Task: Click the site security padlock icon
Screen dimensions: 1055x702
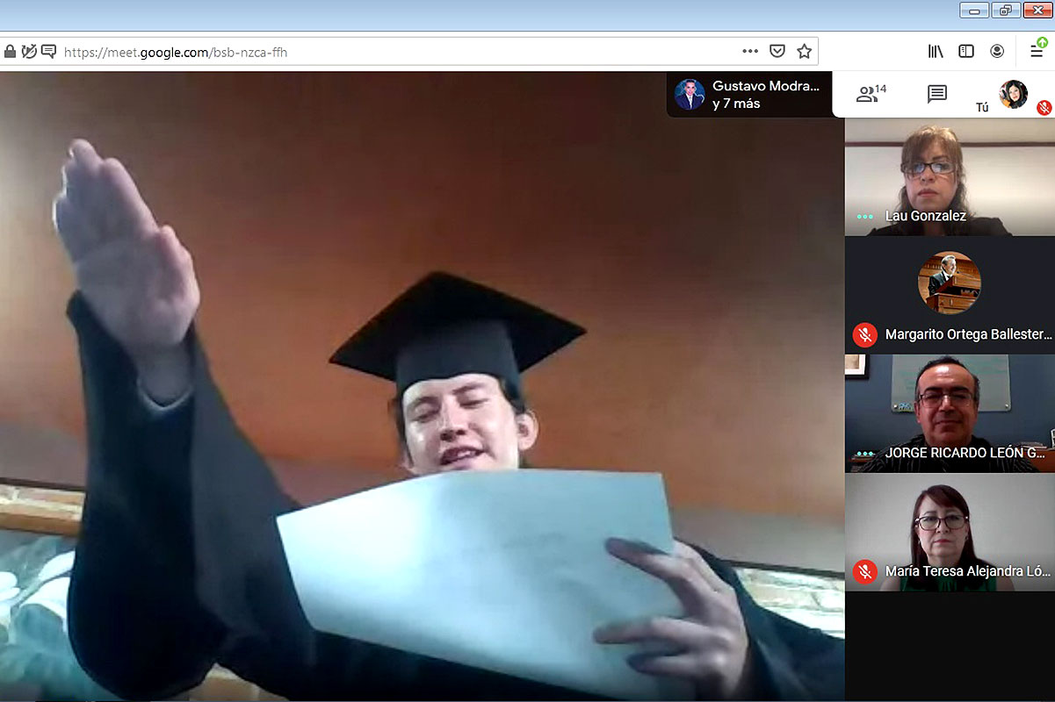Action: point(10,52)
